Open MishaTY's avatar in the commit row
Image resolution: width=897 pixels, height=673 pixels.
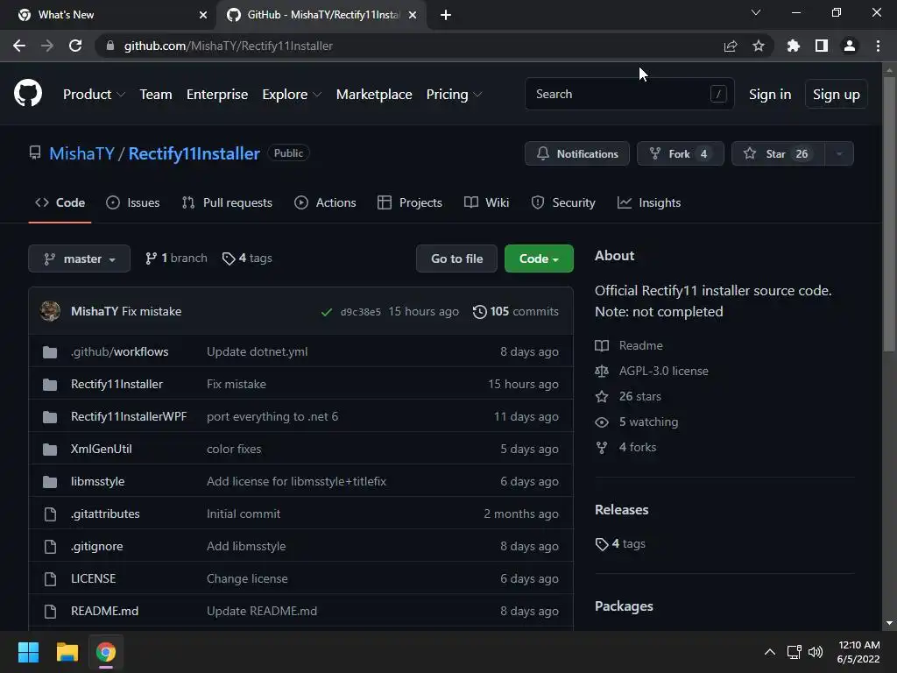[x=50, y=311]
